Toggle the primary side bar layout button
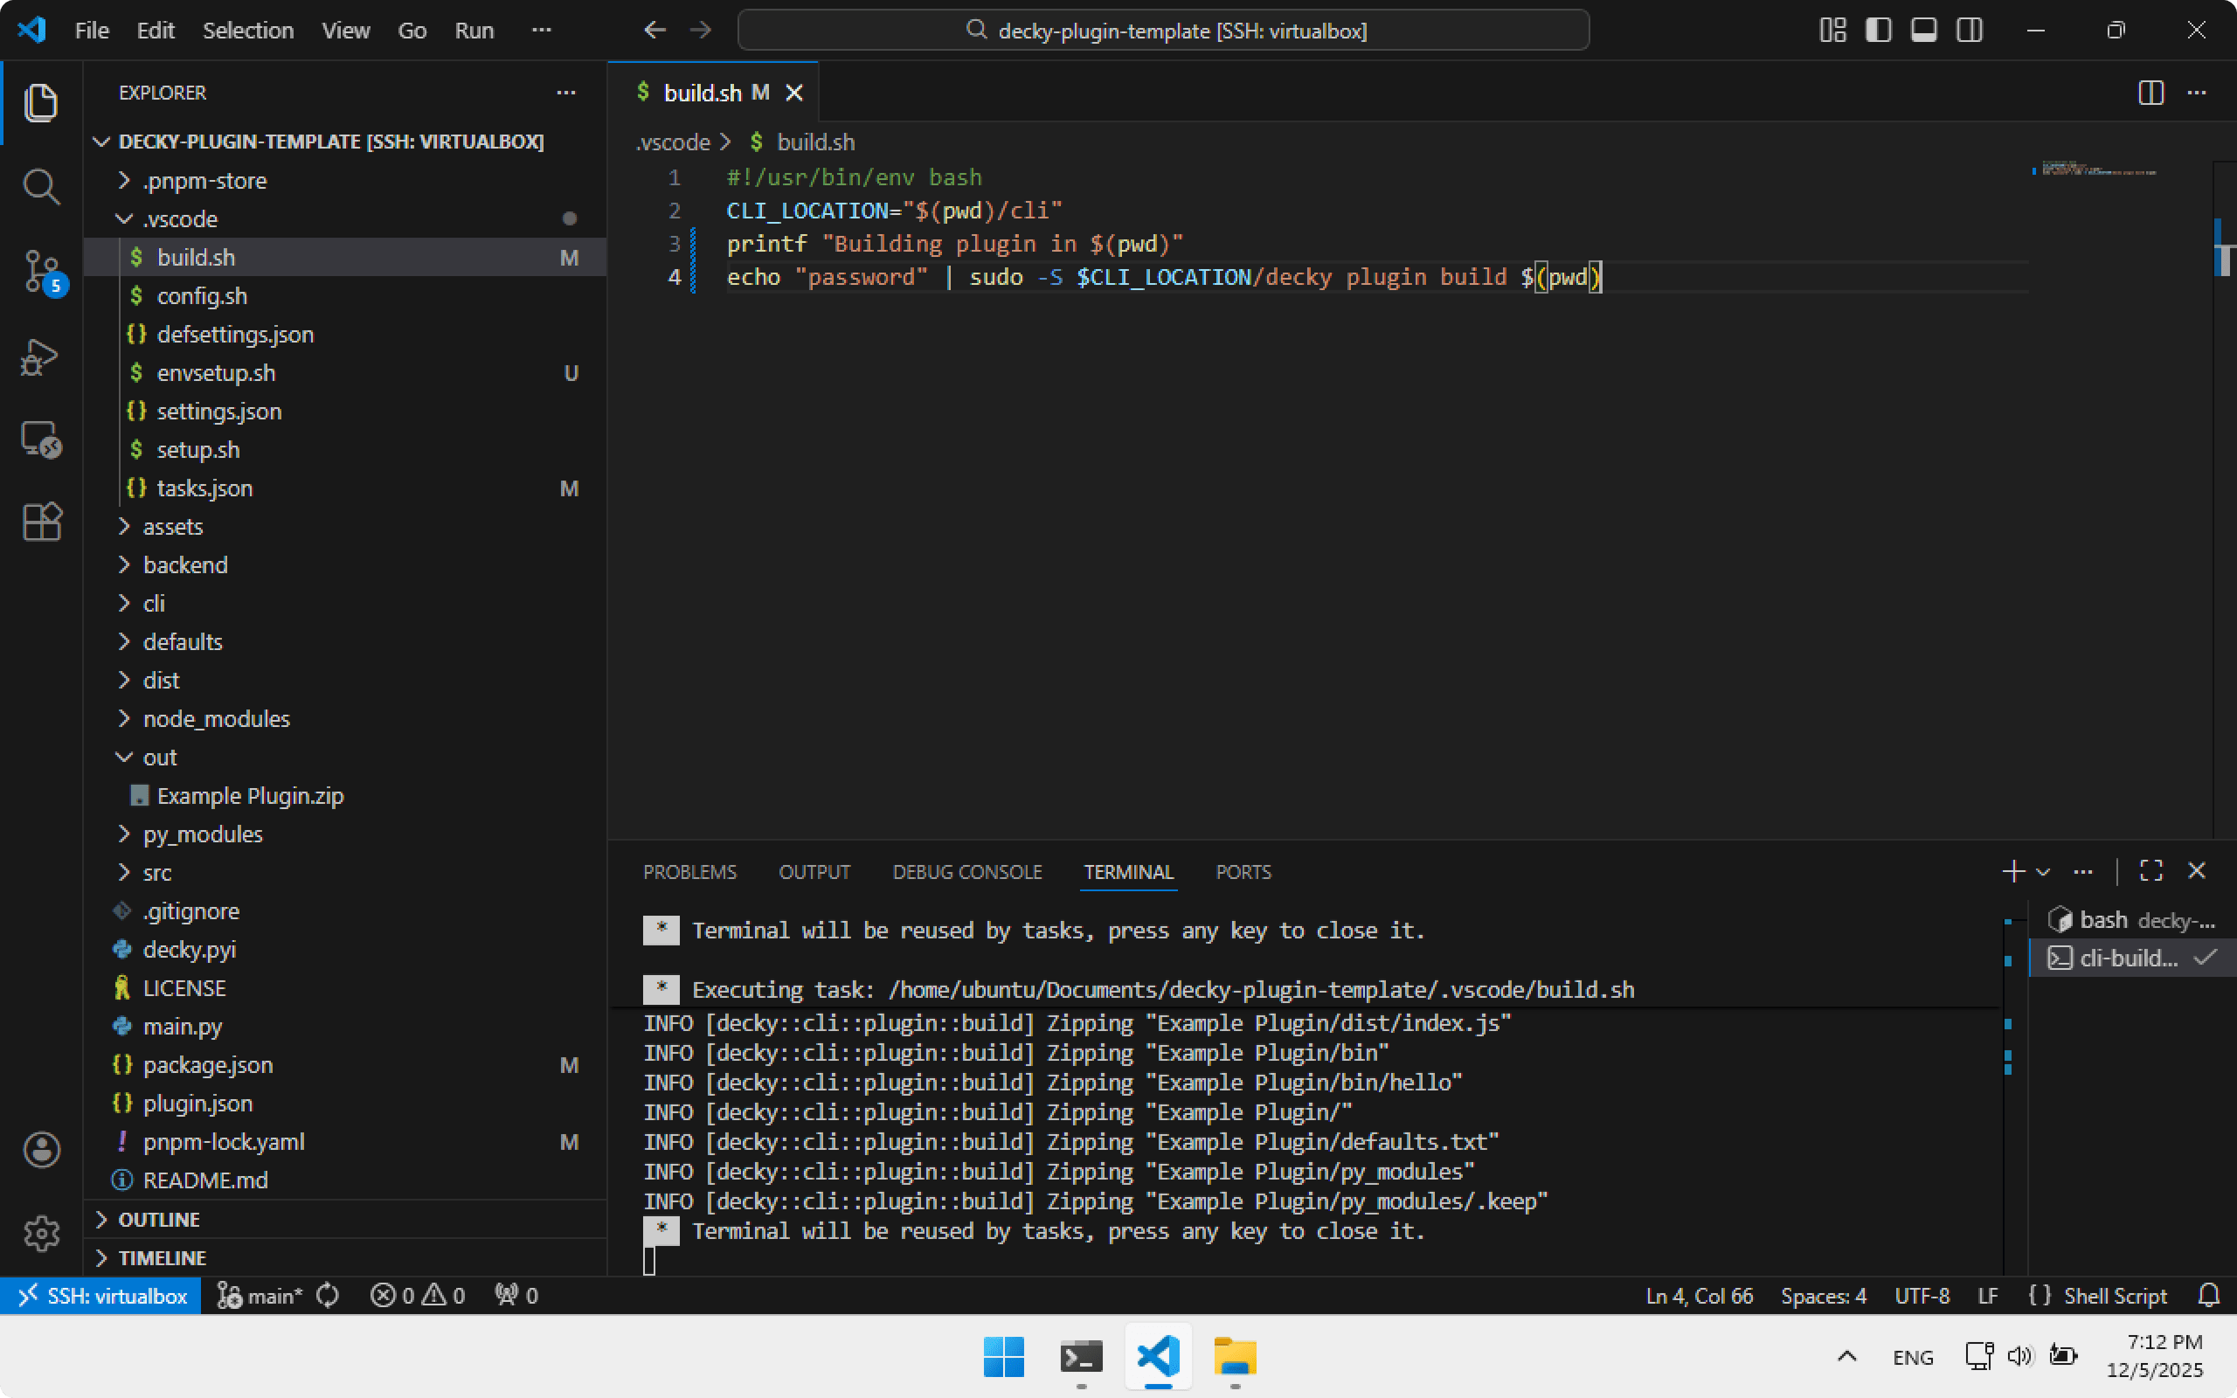The width and height of the screenshot is (2237, 1398). (x=1877, y=31)
